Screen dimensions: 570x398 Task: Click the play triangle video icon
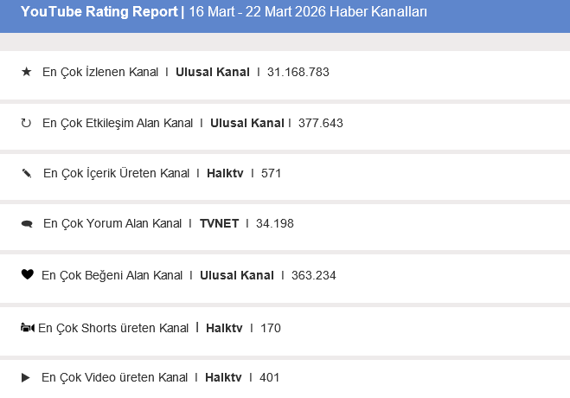(26, 377)
